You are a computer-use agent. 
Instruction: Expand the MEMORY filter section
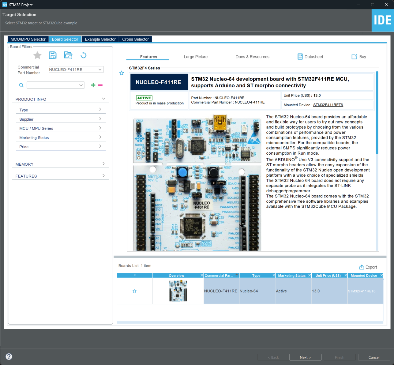click(x=61, y=164)
